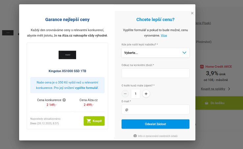The width and height of the screenshot is (243, 149).
Task: Expand the Koupit na splátky chevron
Action: pyautogui.click(x=229, y=89)
